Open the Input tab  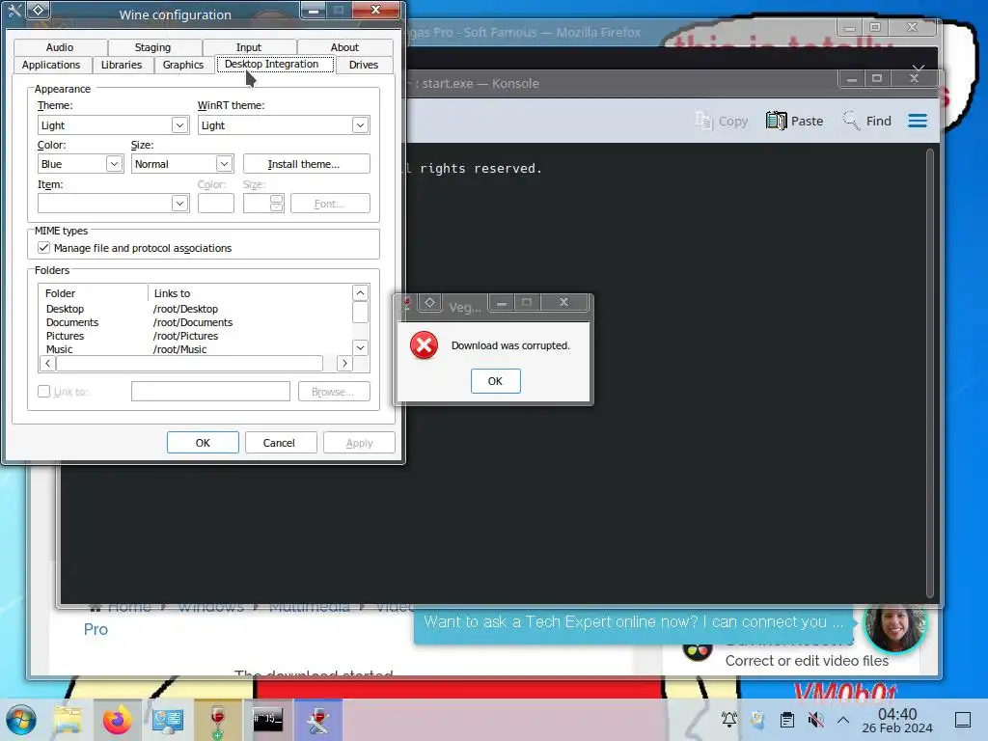coord(249,47)
